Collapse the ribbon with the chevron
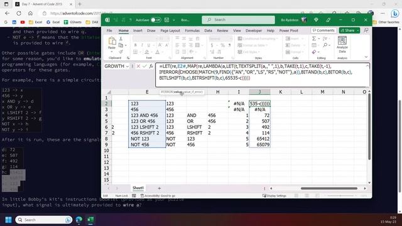 [366, 57]
